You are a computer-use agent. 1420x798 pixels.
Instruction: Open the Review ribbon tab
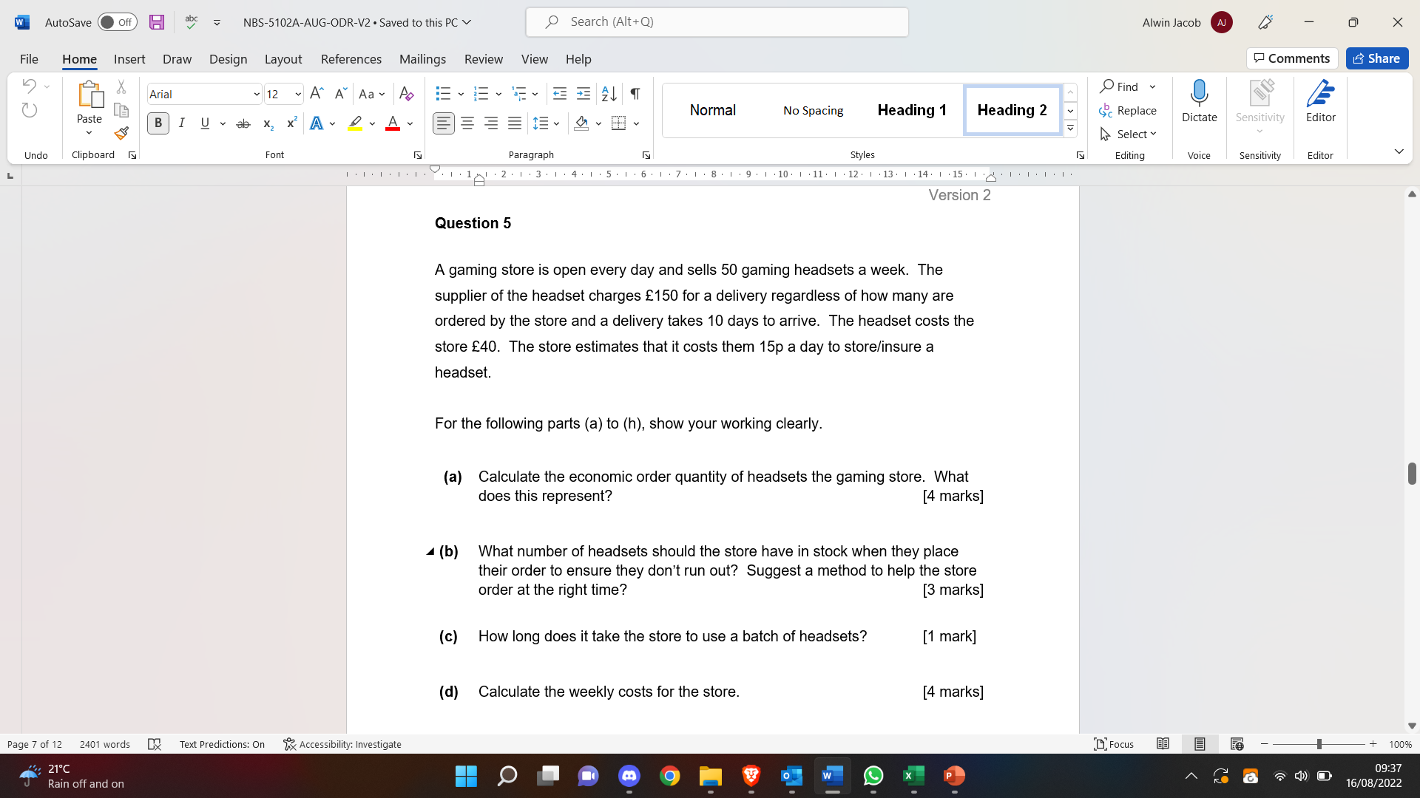[483, 59]
